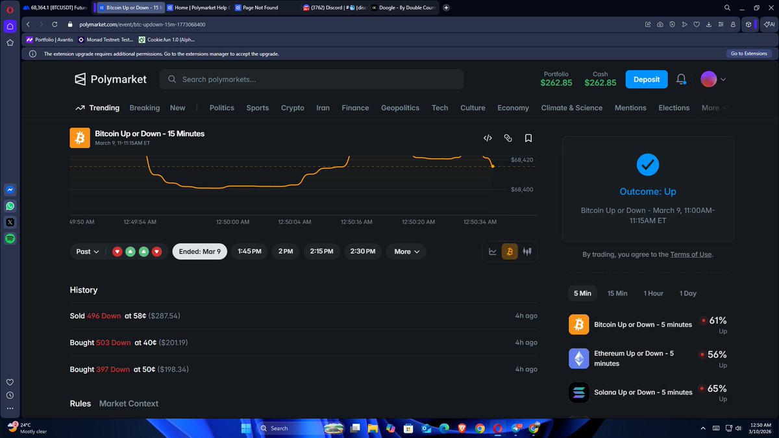Open a new browser tab

pyautogui.click(x=446, y=8)
